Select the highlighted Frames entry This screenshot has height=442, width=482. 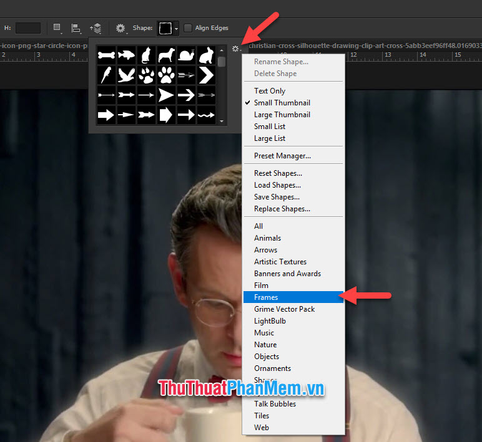pos(293,297)
